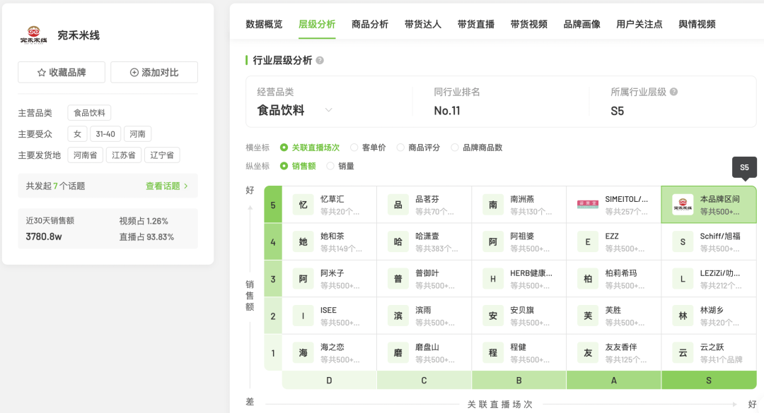Viewport: 764px width, 413px height.
Task: Select 销售额 as vertical axis
Action: point(299,166)
